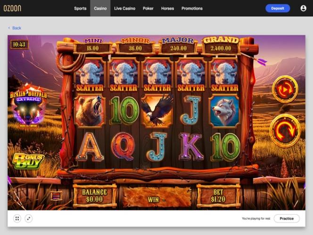This screenshot has width=313, height=235.
Task: Enter fullscreen mode with the fullscreen icon
Action: coord(17,219)
